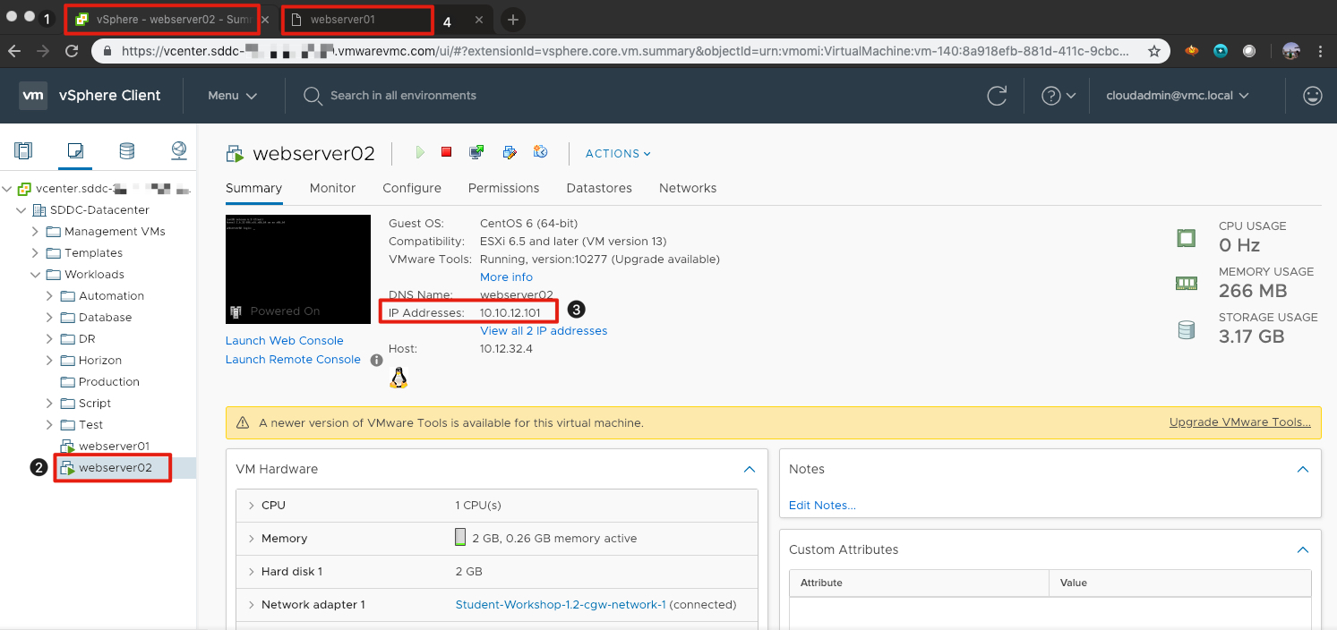The image size is (1337, 630).
Task: Take a snapshot using the snapshot icon
Action: click(x=540, y=152)
